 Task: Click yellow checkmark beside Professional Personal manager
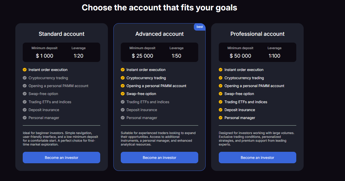pyautogui.click(x=221, y=118)
